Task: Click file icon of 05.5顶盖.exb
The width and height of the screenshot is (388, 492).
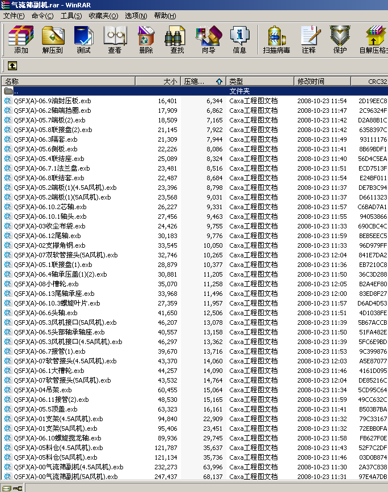Action: coord(7,409)
